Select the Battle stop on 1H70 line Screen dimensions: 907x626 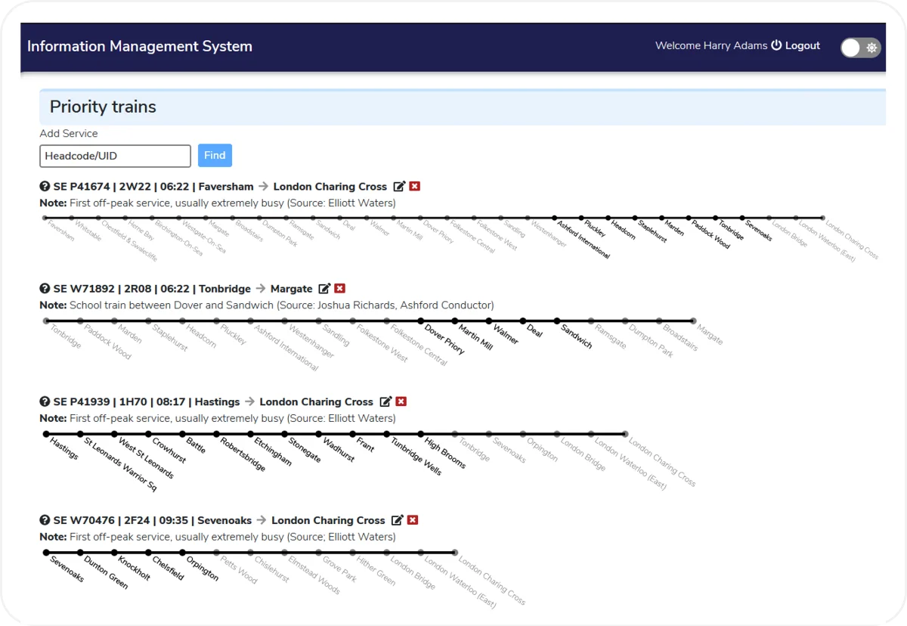pyautogui.click(x=182, y=435)
